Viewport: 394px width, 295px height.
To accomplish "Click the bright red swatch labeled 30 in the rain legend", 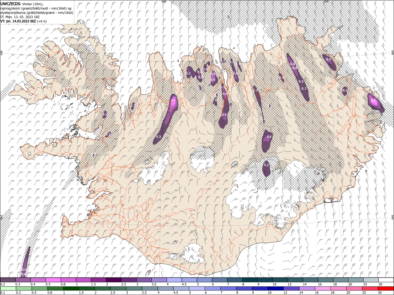I will point(386,289).
